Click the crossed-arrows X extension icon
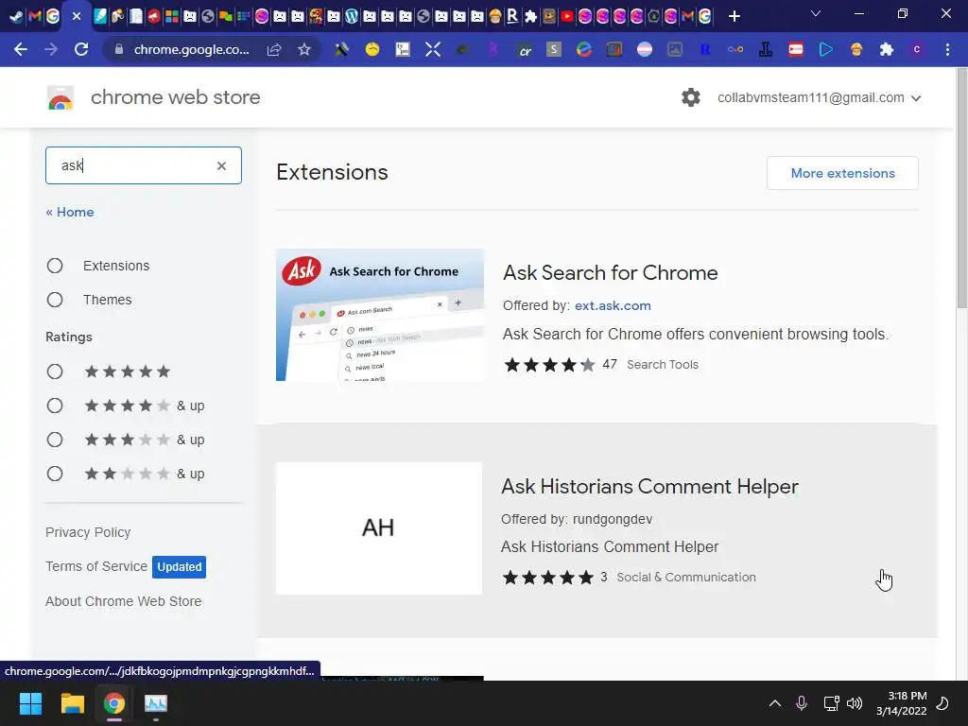Image resolution: width=968 pixels, height=726 pixels. (433, 49)
